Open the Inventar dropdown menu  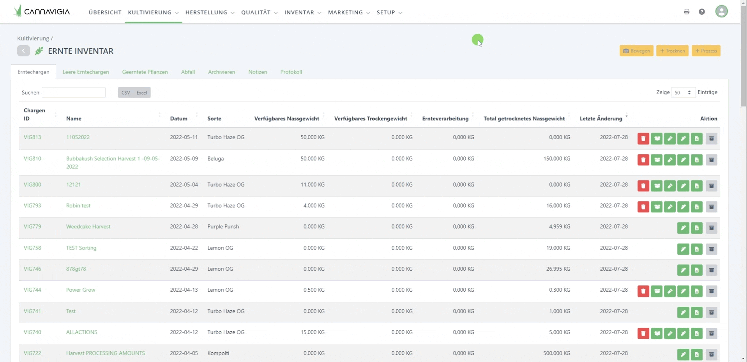[303, 12]
